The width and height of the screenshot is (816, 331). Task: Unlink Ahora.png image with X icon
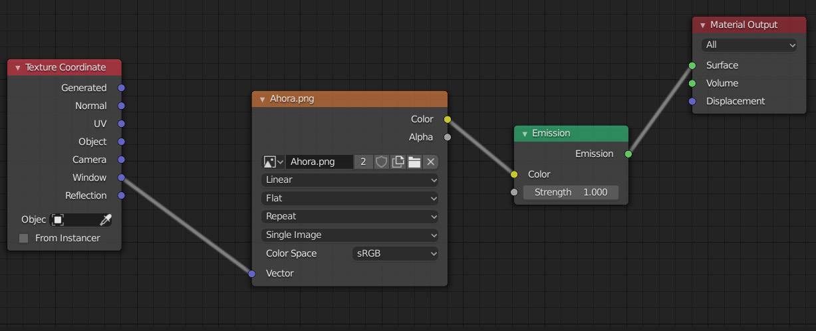coord(431,162)
